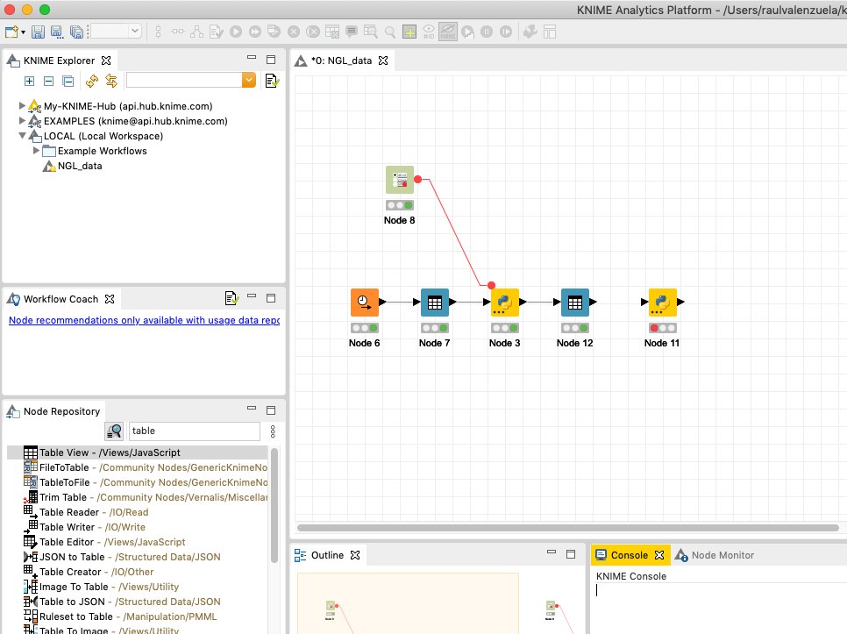Click the New workflow toolbar icon
The height and width of the screenshot is (634, 847).
pyautogui.click(x=11, y=32)
